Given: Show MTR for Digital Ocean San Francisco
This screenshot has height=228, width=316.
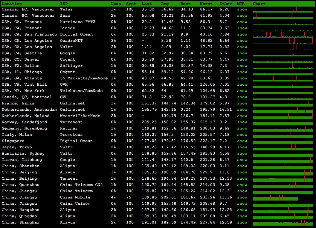Looking at the screenshot, I should click(x=242, y=34).
